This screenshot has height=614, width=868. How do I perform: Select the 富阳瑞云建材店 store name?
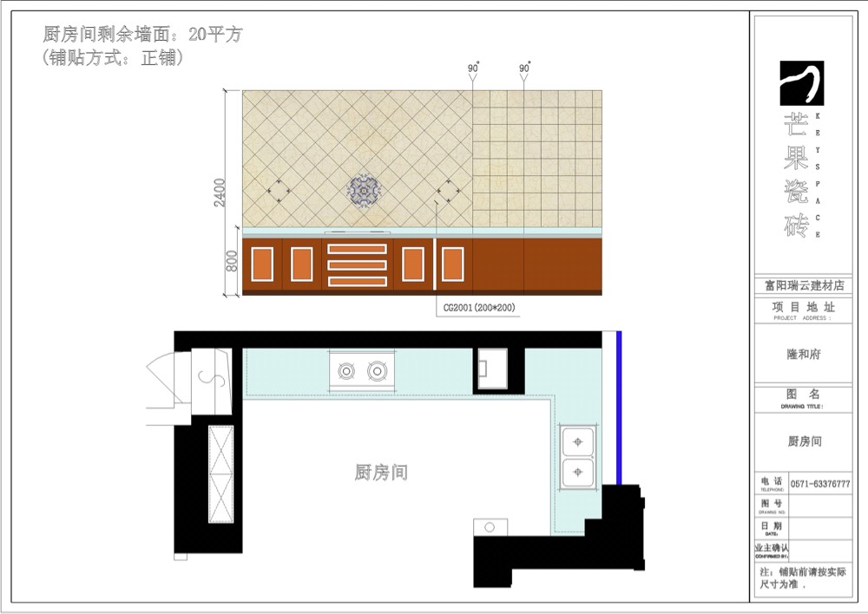803,285
